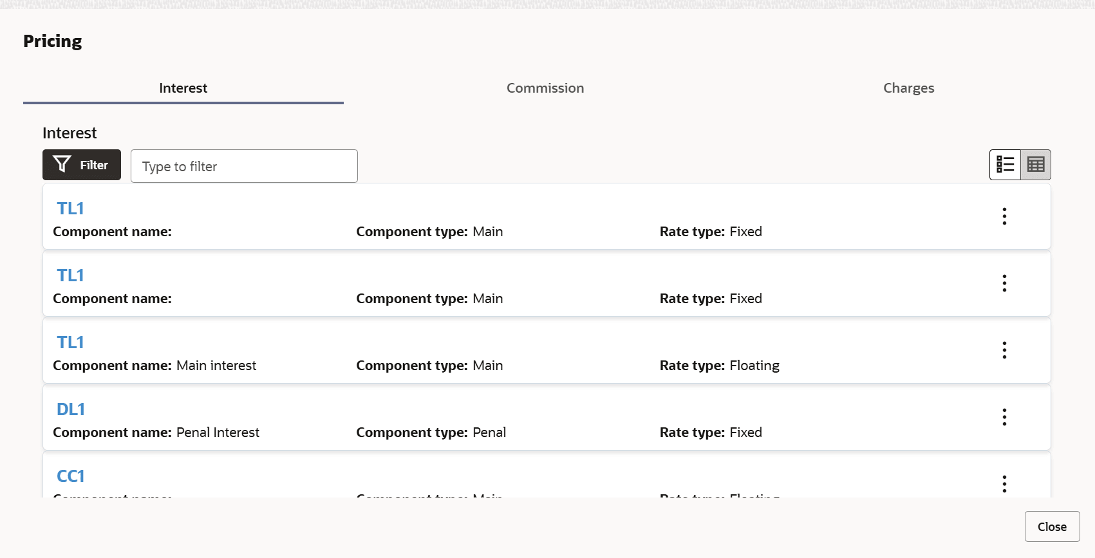Switch to the Commission tab
Viewport: 1095px width, 558px height.
(x=545, y=88)
